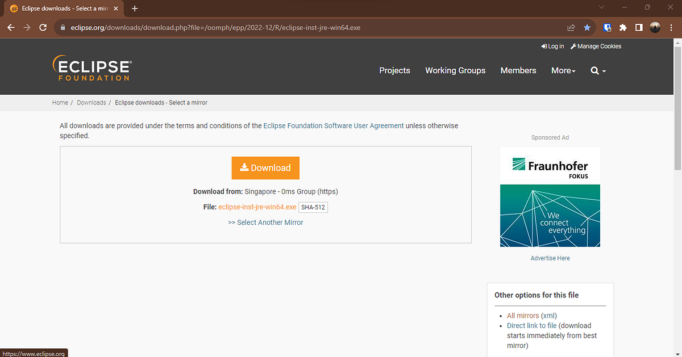Open a new browser tab

135,9
